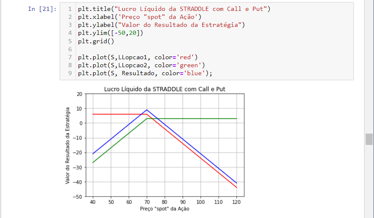374x218 pixels.
Task: Click the 'blue' color string in code
Action: 196,73
